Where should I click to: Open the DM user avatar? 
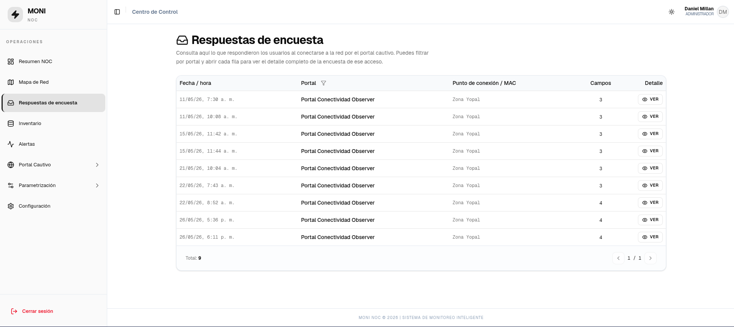723,12
